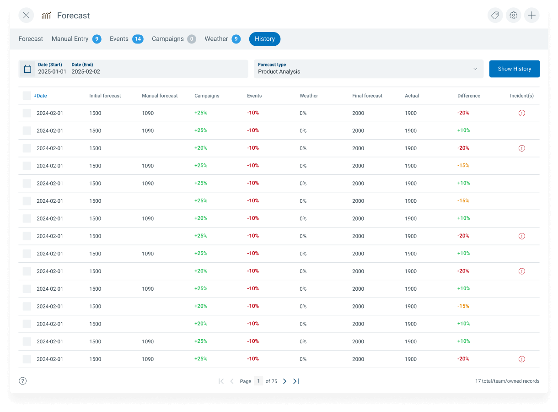
Task: Open the settings gear icon
Action: click(x=513, y=15)
